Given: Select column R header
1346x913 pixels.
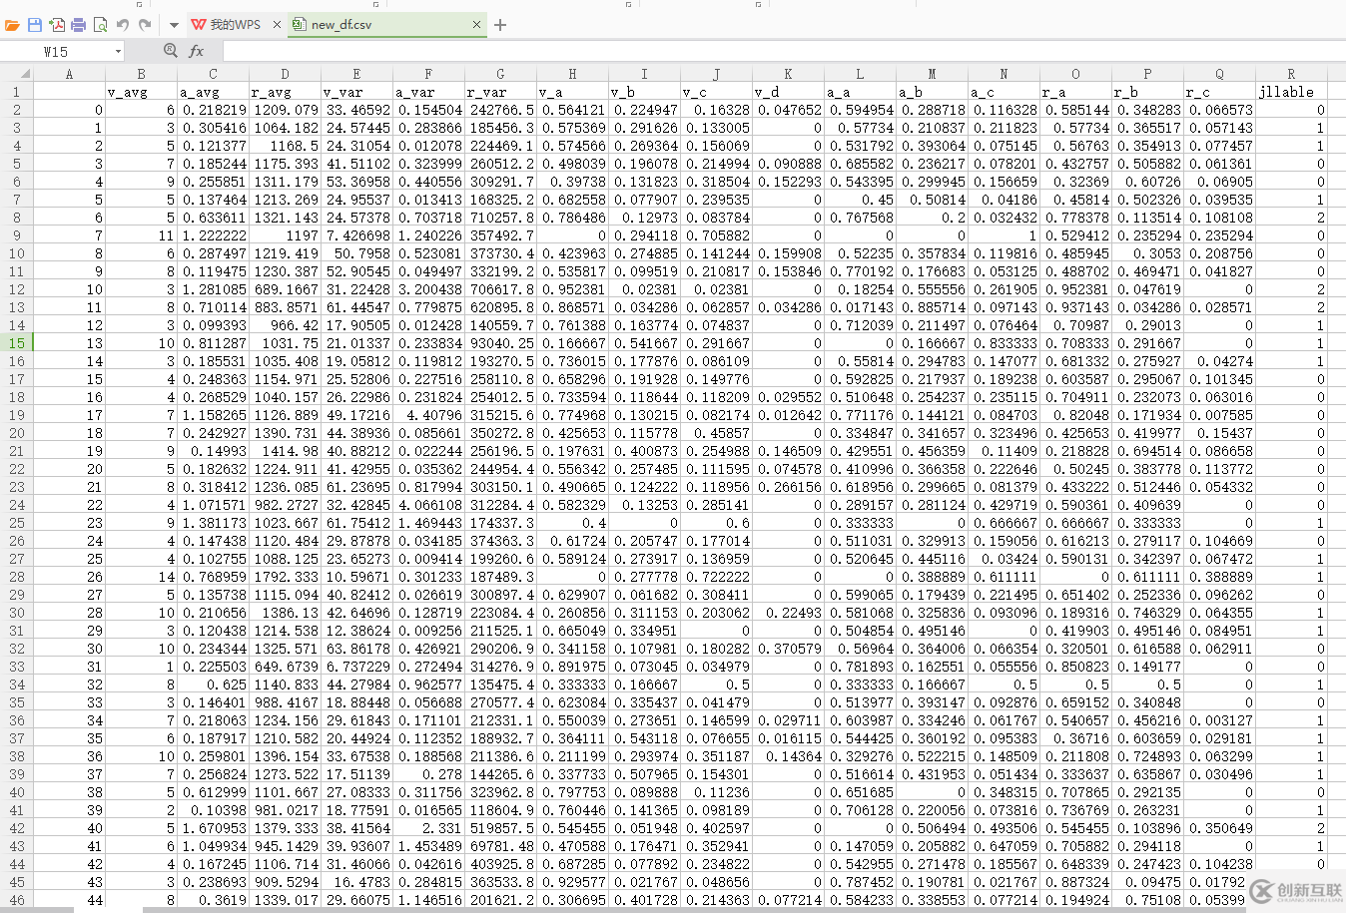Looking at the screenshot, I should (x=1291, y=74).
